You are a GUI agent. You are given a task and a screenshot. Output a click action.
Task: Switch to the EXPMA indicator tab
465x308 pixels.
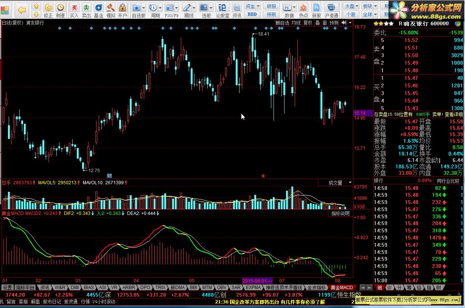pos(254,288)
